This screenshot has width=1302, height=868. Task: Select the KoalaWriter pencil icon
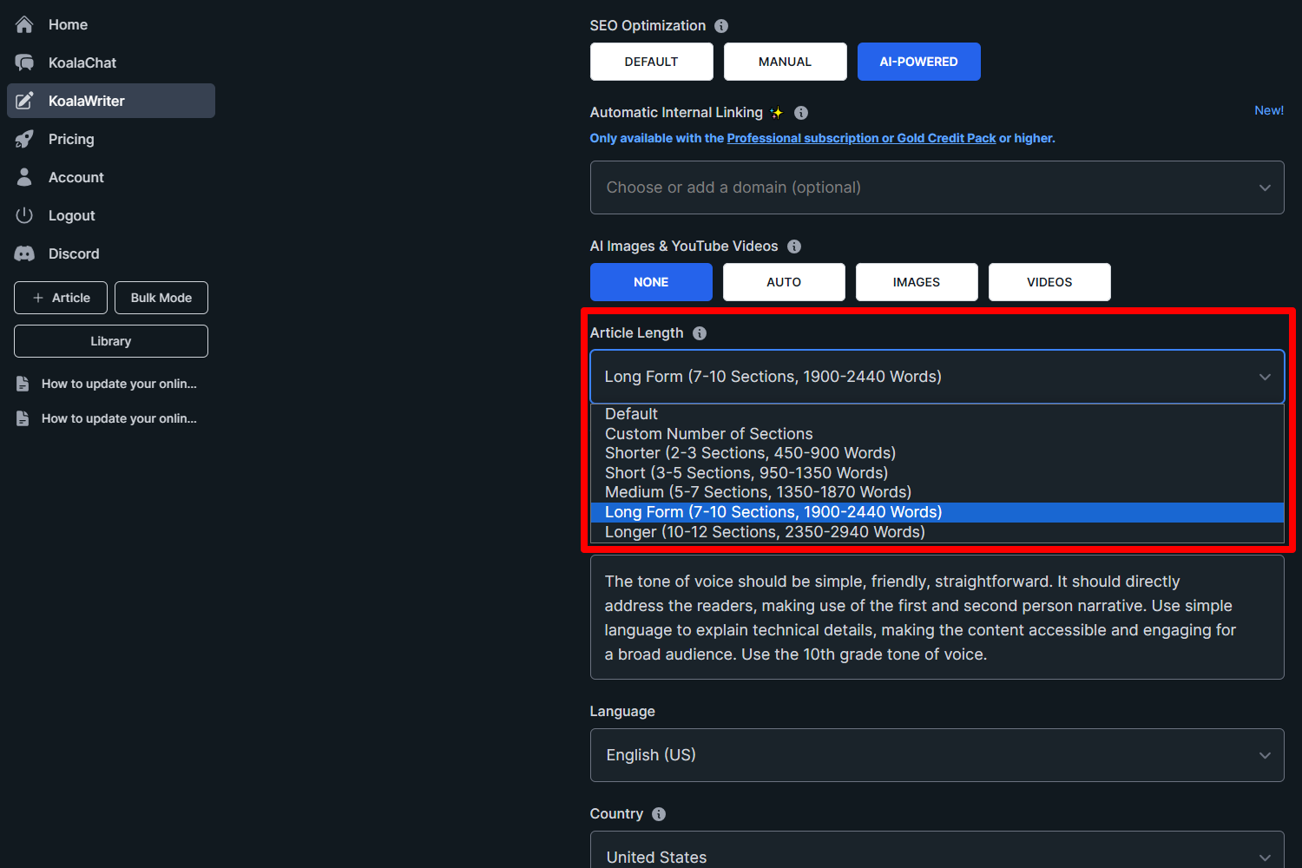tap(24, 101)
